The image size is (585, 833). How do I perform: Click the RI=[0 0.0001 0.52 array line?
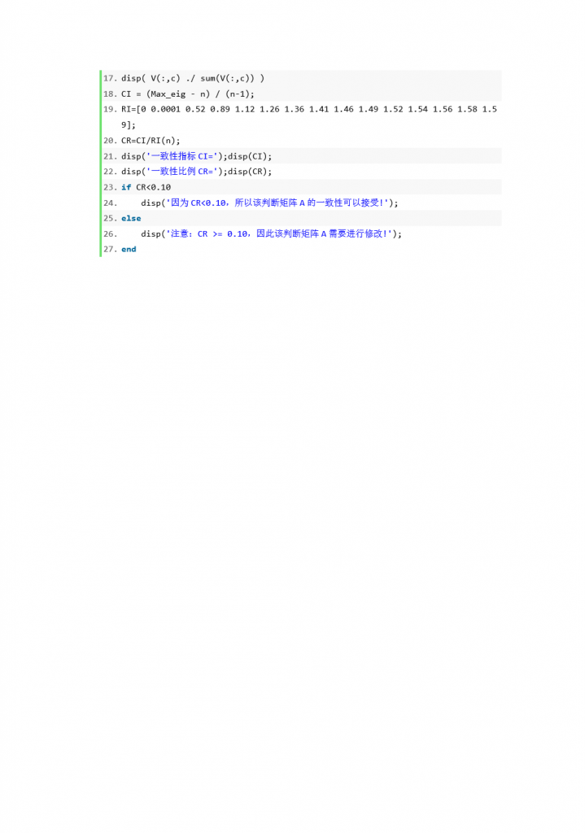308,110
